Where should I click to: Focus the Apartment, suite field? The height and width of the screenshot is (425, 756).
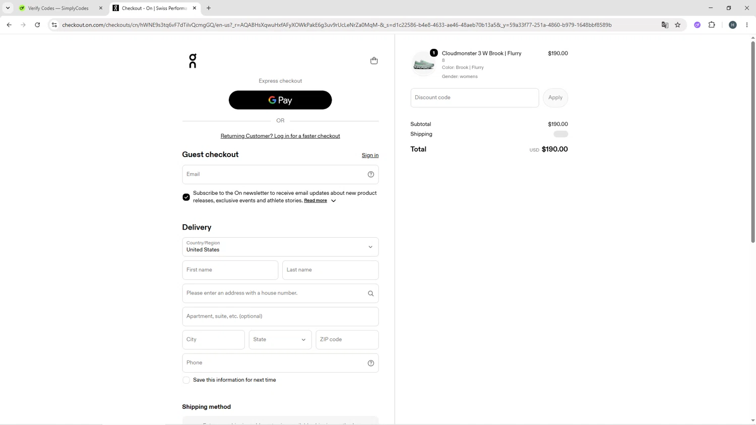click(x=280, y=316)
